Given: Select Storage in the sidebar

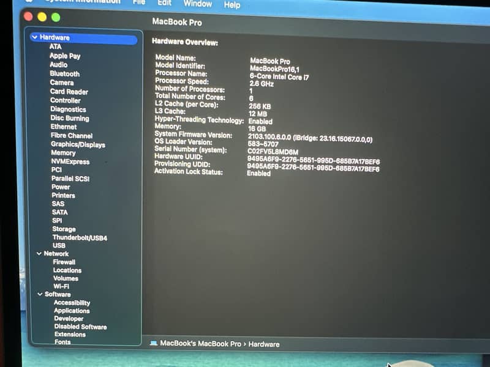Looking at the screenshot, I should pyautogui.click(x=64, y=229).
